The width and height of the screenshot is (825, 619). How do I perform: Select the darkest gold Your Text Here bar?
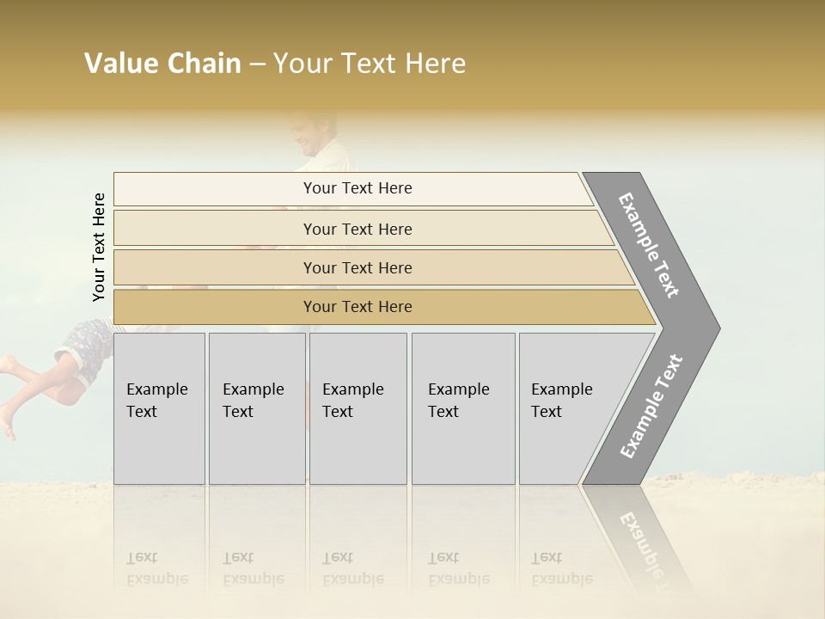(x=384, y=307)
